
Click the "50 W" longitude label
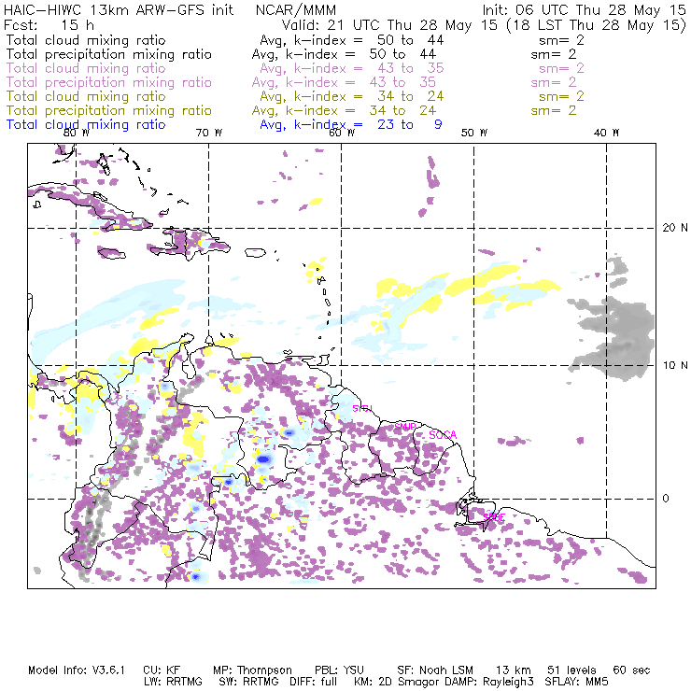coord(474,133)
